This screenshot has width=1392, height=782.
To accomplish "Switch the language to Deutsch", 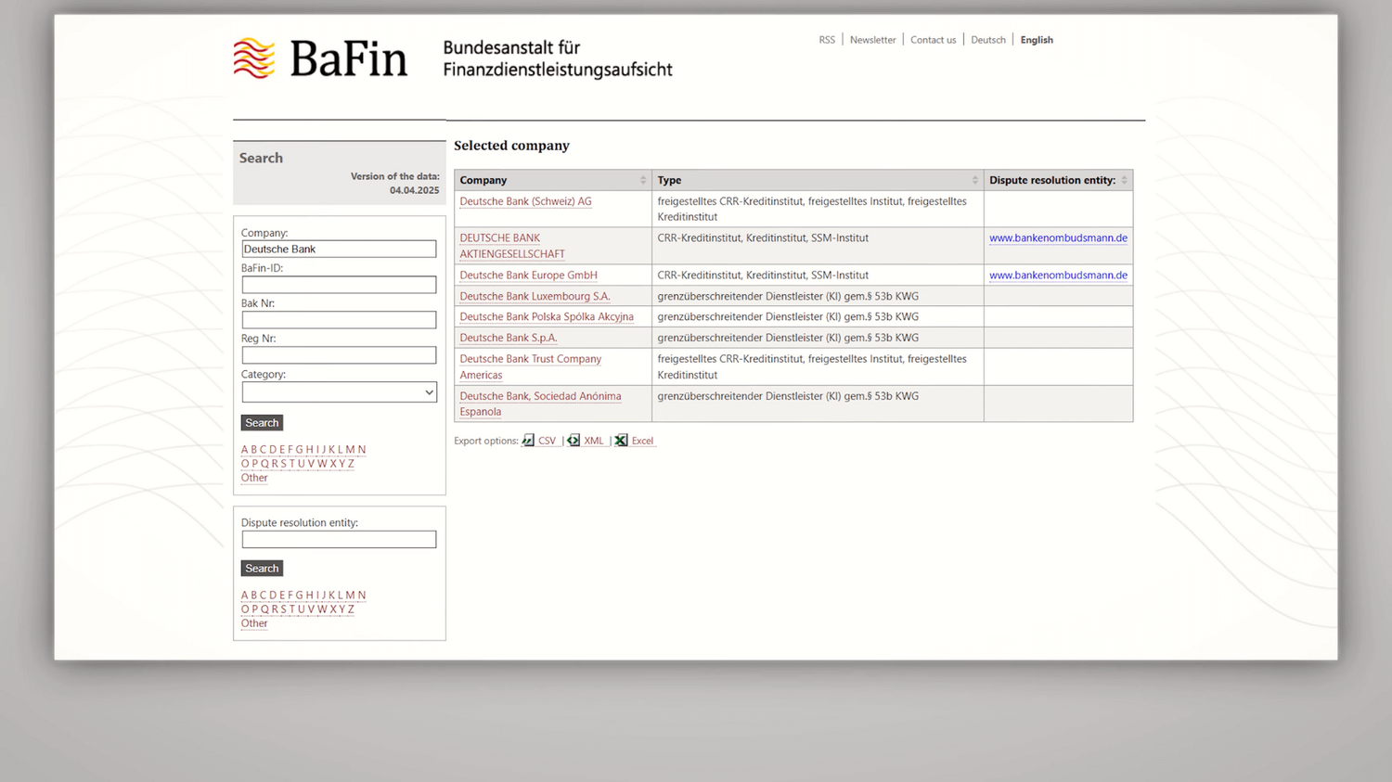I will (987, 40).
